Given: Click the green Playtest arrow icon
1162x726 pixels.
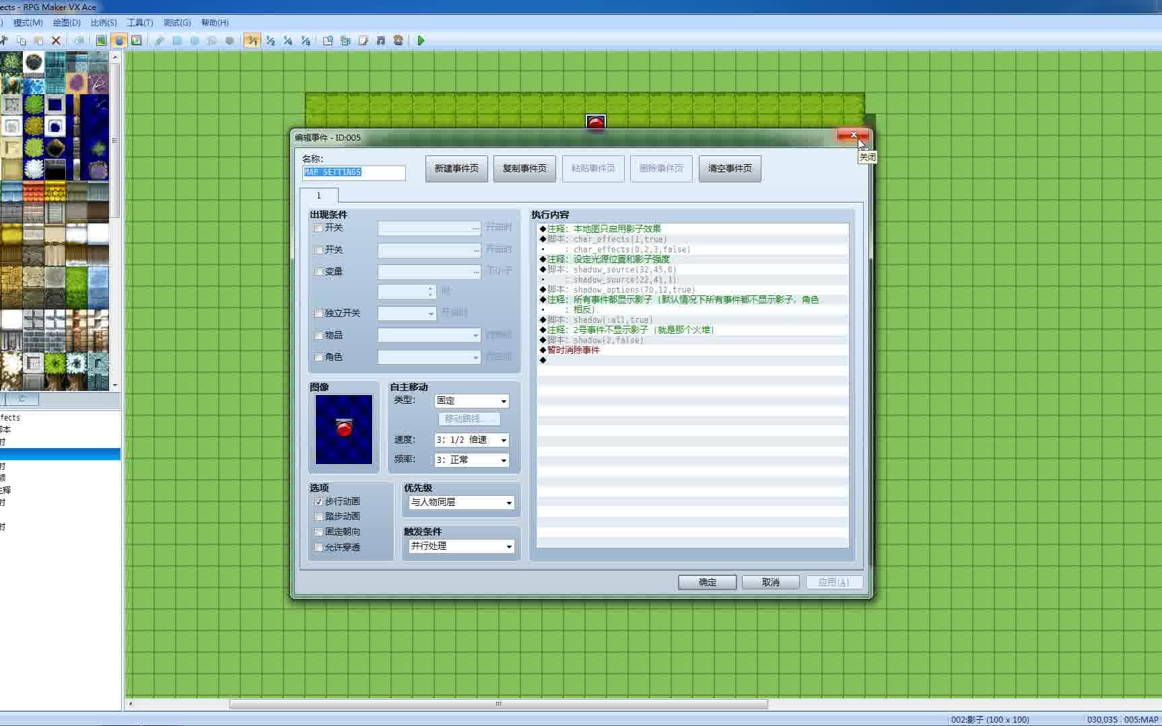Looking at the screenshot, I should 421,40.
